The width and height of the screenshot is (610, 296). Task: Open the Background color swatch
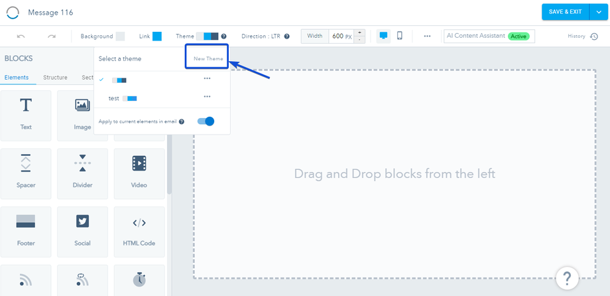120,37
